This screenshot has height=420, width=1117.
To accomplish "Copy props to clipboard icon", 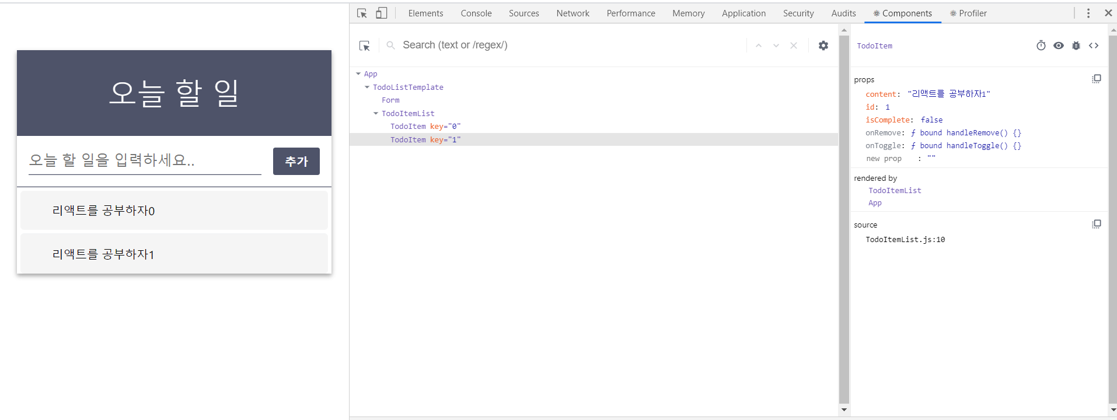I will pyautogui.click(x=1097, y=79).
